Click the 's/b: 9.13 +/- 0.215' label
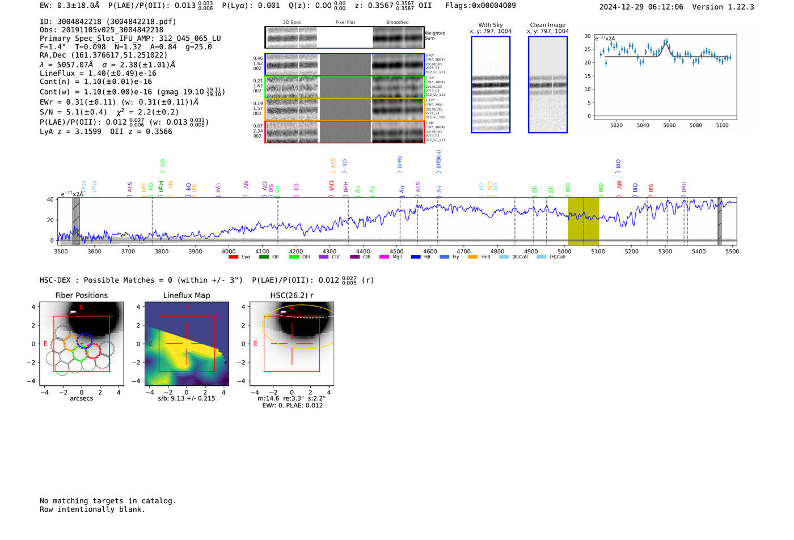 point(187,398)
